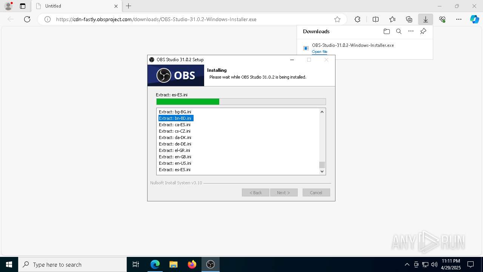Open Task View on taskbar

[x=136, y=264]
